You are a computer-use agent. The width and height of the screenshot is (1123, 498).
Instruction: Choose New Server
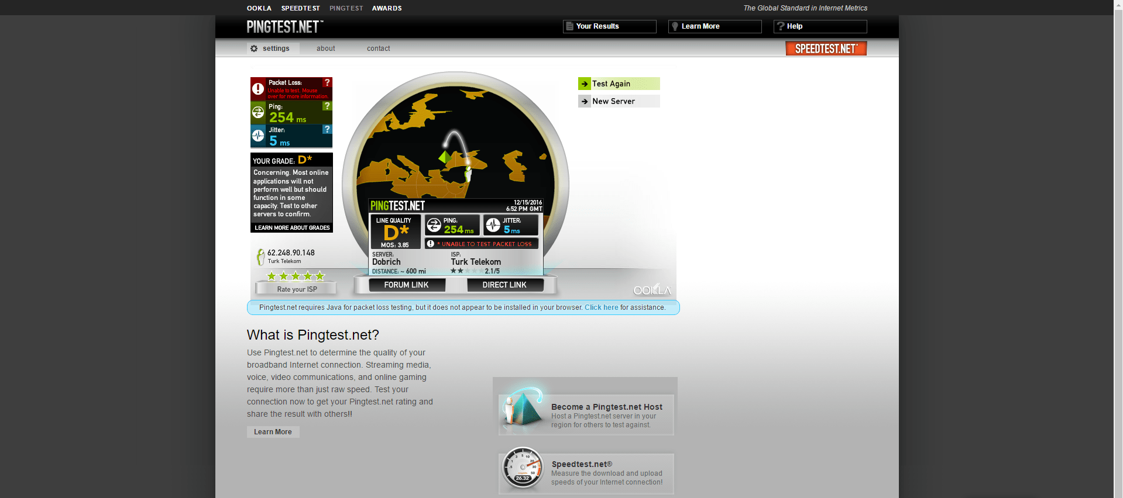click(x=619, y=101)
